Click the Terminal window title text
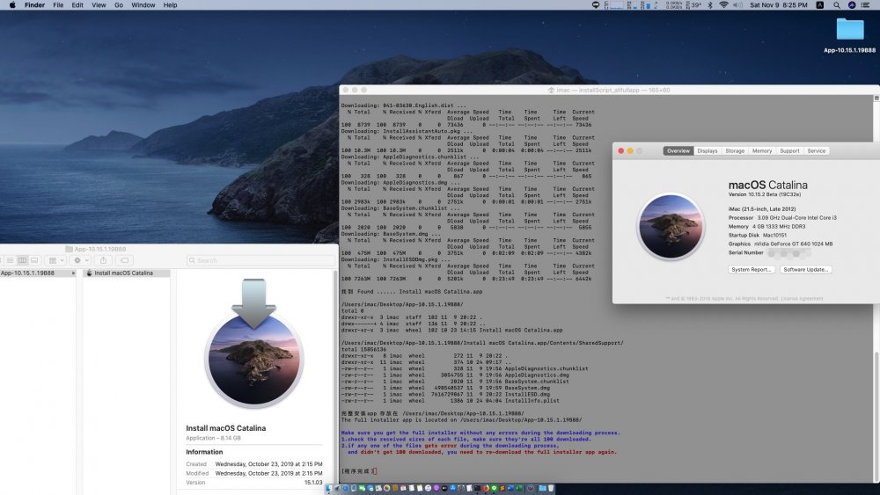 coord(612,90)
